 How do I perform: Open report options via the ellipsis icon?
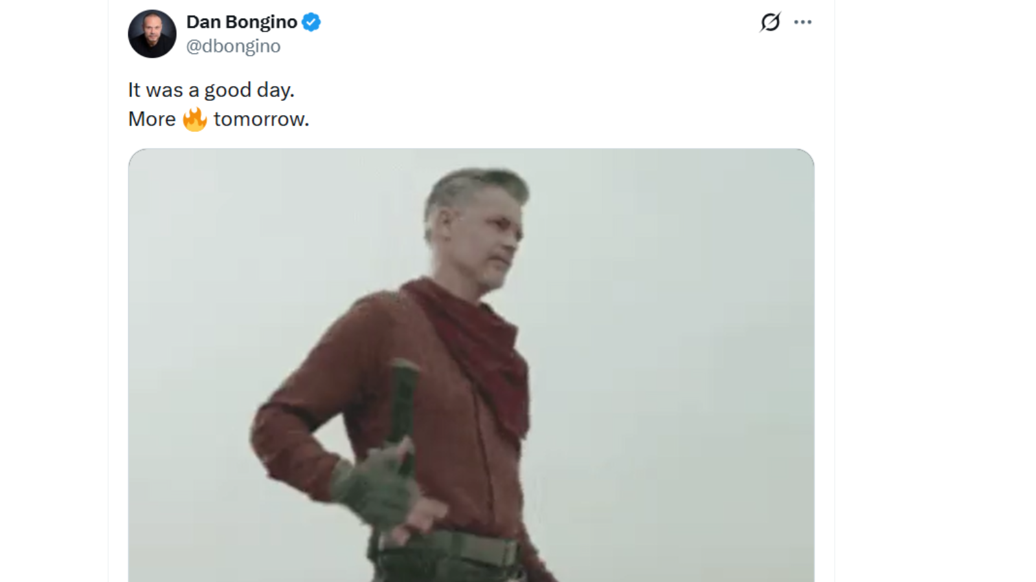(803, 21)
